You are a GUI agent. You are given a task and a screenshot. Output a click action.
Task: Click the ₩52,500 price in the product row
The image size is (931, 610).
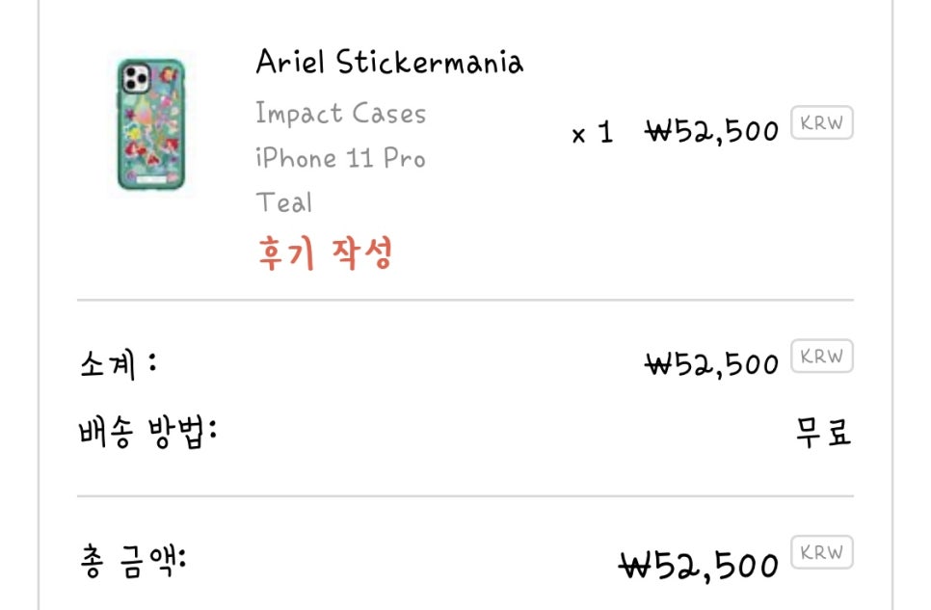(711, 131)
